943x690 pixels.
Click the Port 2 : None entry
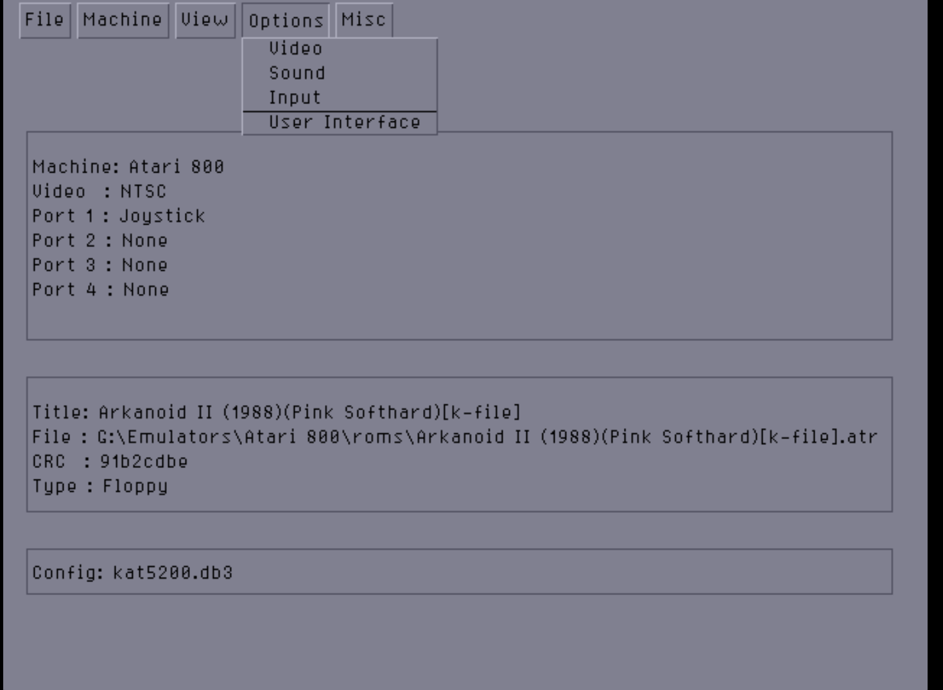pyautogui.click(x=100, y=241)
